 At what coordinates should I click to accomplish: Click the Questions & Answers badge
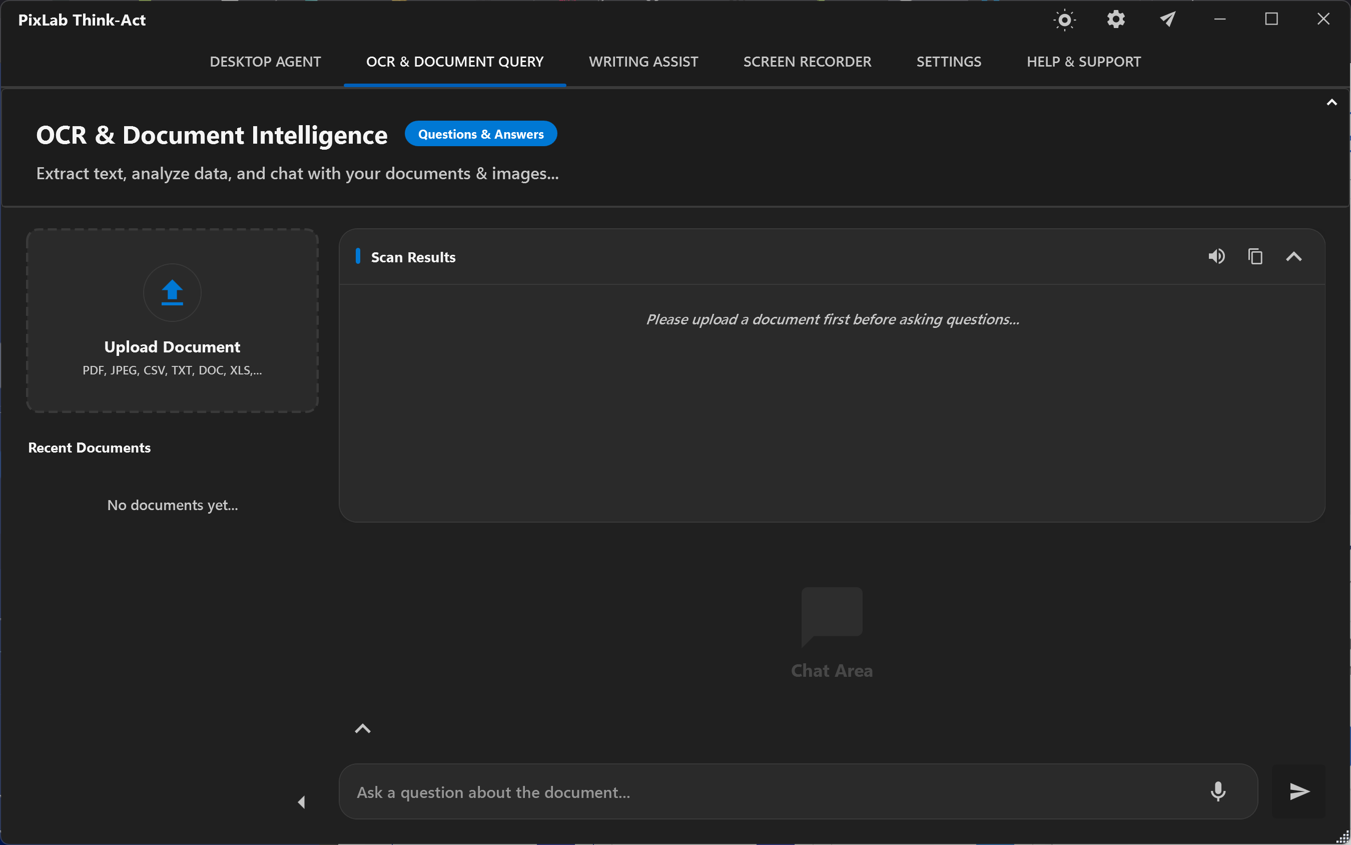point(481,134)
